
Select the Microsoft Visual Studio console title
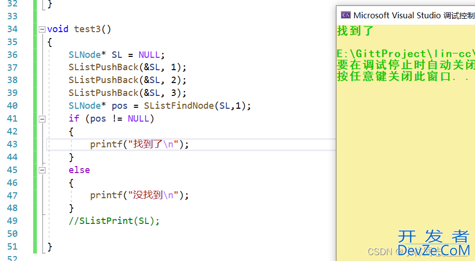pyautogui.click(x=414, y=15)
